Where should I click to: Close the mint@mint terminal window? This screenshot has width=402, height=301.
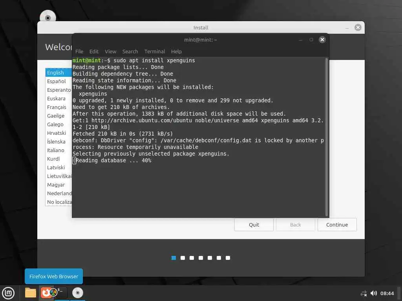click(322, 40)
